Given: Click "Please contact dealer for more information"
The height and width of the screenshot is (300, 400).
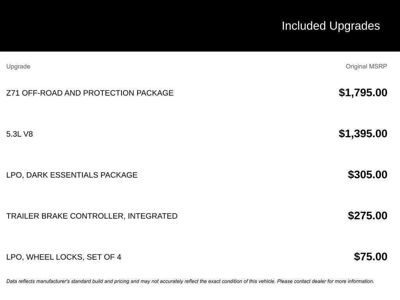Looking at the screenshot, I should pyautogui.click(x=325, y=281).
